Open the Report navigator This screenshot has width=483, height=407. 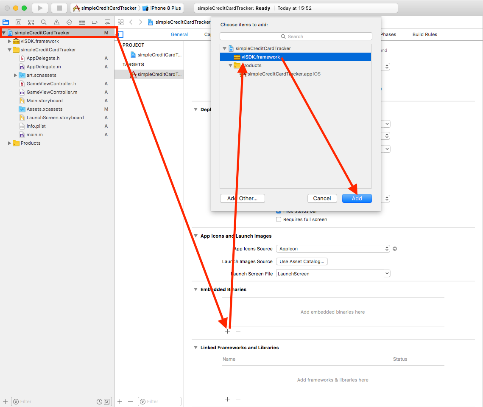coord(107,22)
